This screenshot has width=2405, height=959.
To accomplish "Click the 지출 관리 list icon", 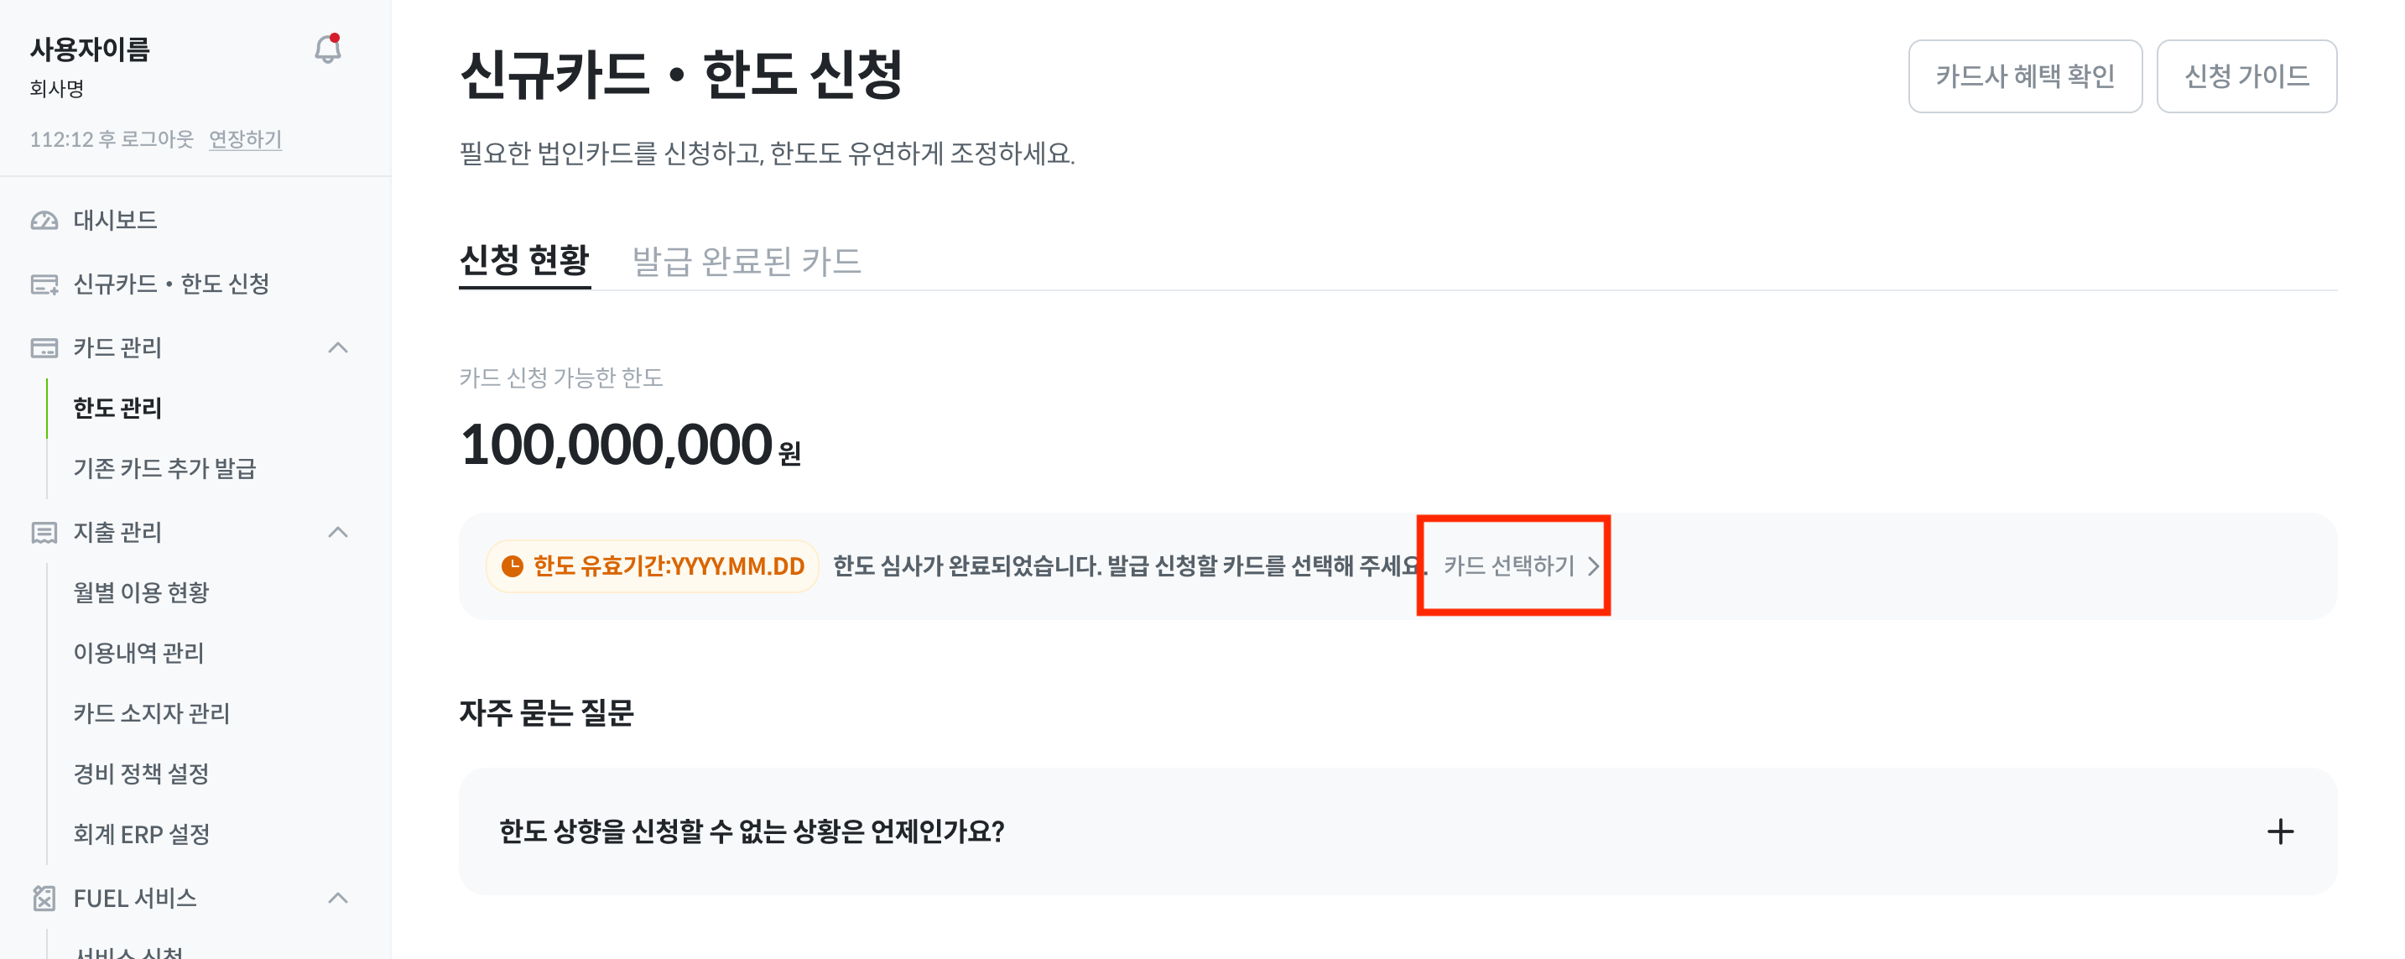I will (x=44, y=532).
